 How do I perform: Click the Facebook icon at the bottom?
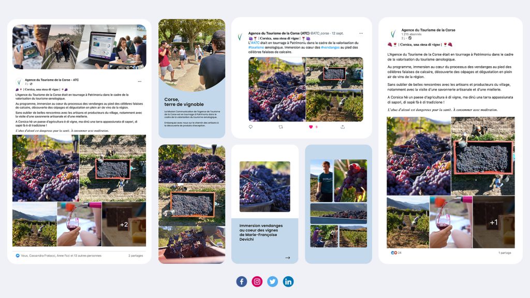(242, 281)
